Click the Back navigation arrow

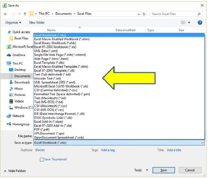(x=5, y=14)
